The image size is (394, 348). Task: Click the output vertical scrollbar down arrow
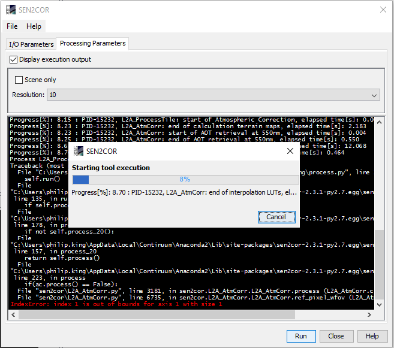pyautogui.click(x=380, y=305)
